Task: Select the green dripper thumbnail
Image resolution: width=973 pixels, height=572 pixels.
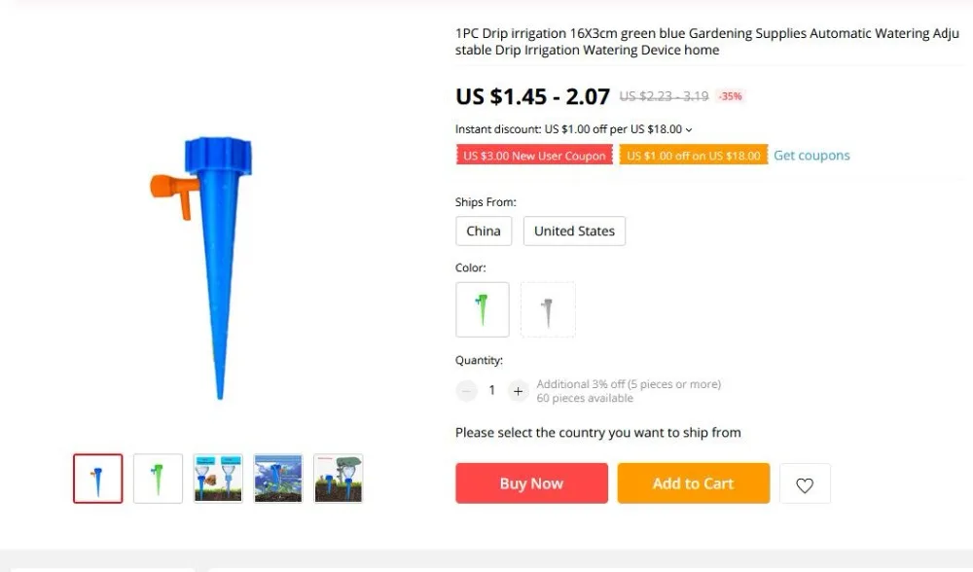Action: click(159, 479)
